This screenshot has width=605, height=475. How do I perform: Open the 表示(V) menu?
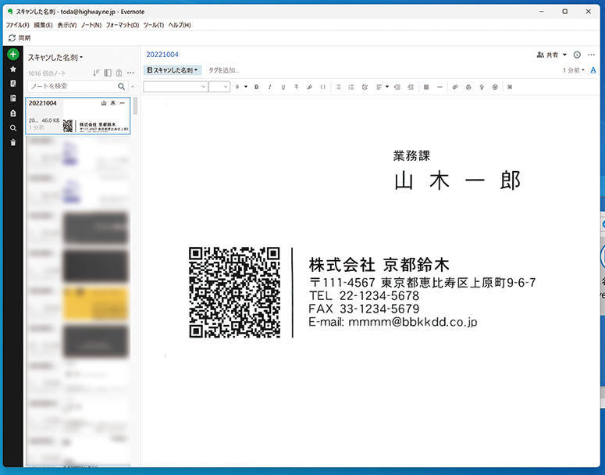[67, 25]
